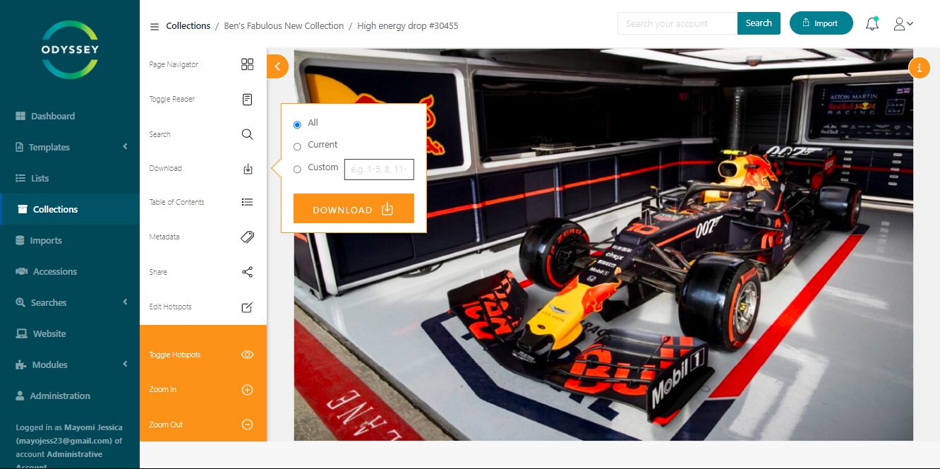Click the Administration user icon in the sidebar
This screenshot has height=469, width=940.
20,396
